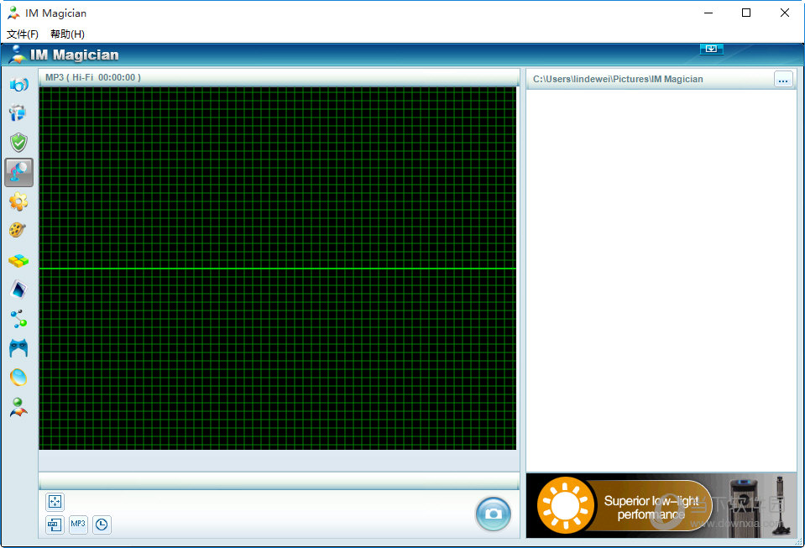Viewport: 805px width, 548px height.
Task: Click the download arrow icon in header
Action: coord(712,49)
